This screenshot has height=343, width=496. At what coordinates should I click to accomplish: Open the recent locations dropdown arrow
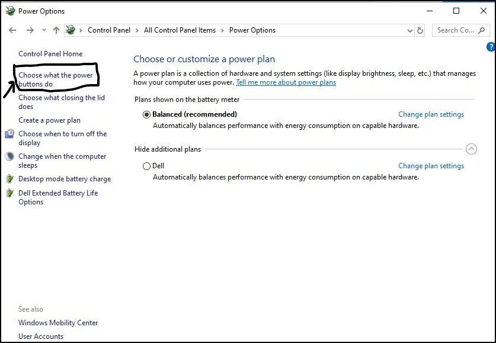44,30
